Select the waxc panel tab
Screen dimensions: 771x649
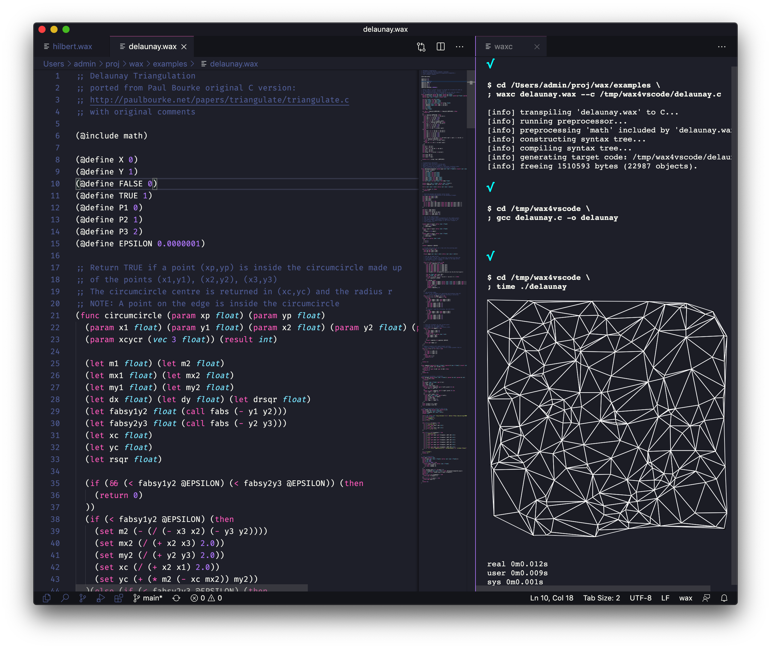pos(503,47)
